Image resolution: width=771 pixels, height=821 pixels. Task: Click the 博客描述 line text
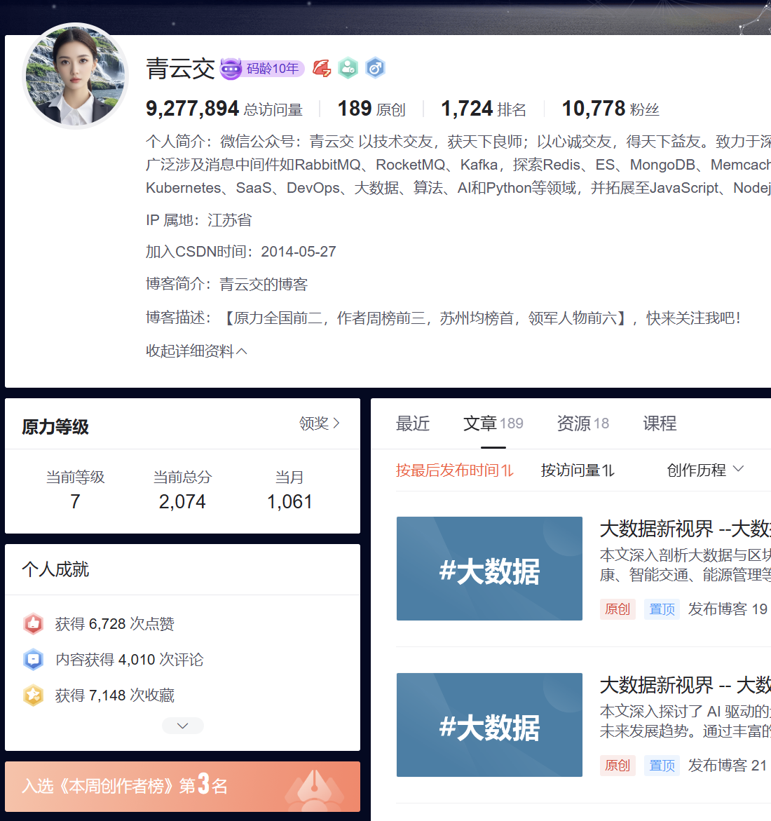[444, 318]
